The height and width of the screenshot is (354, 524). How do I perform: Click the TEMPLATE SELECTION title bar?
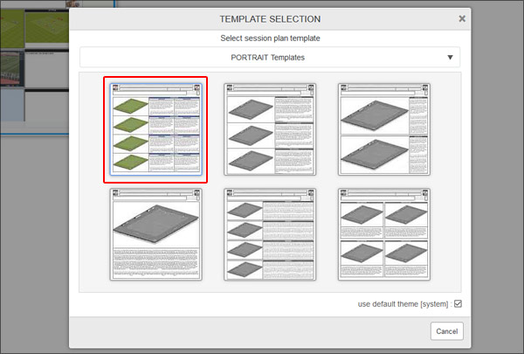pyautogui.click(x=269, y=18)
